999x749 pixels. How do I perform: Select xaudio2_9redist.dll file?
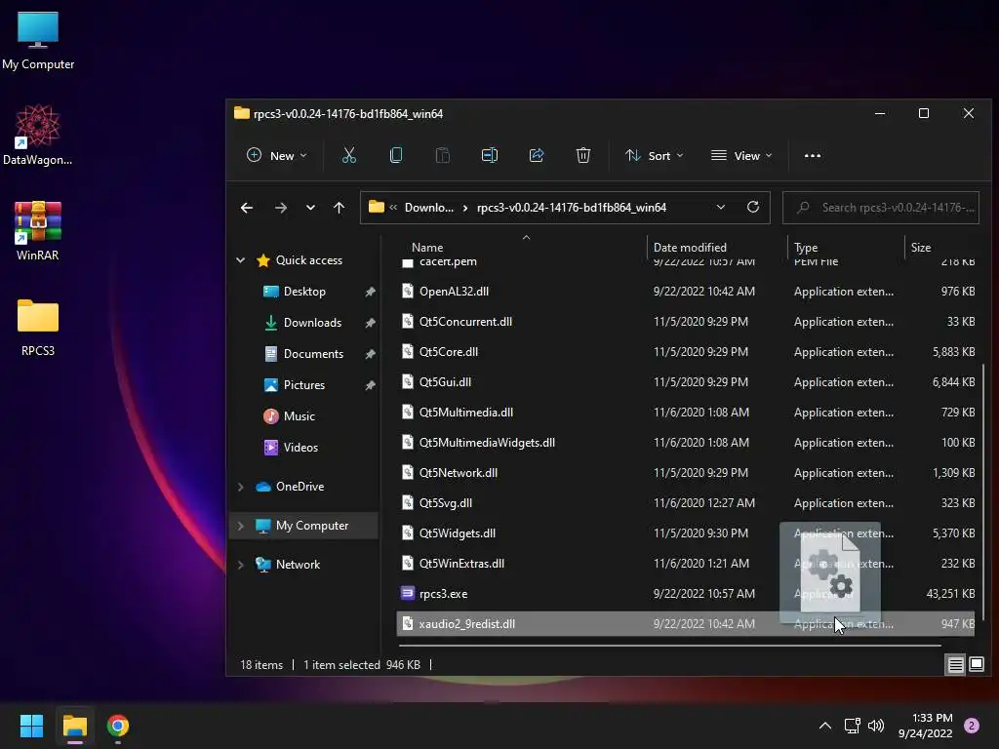[686, 623]
